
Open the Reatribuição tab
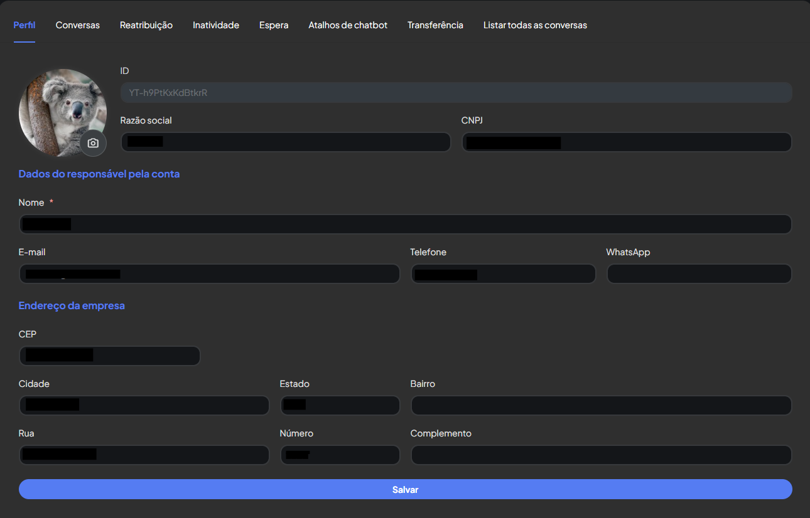[146, 25]
